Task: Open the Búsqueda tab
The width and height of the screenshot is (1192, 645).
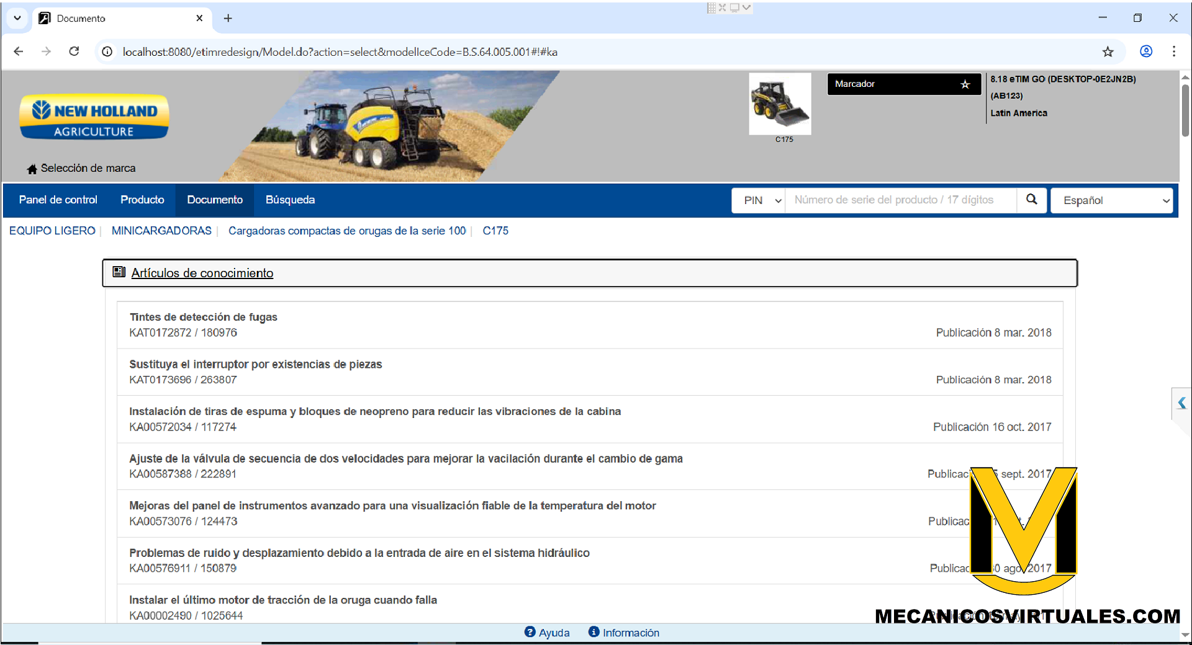Action: (290, 200)
